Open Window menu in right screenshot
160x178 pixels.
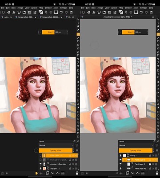click(x=128, y=8)
